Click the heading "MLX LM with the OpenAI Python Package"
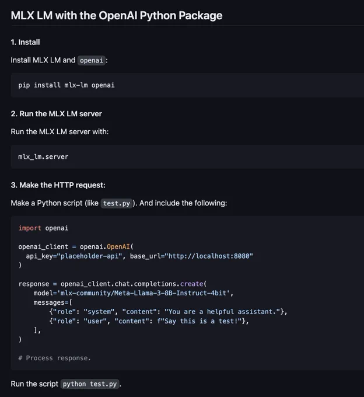This screenshot has height=397, width=364. pyautogui.click(x=117, y=15)
